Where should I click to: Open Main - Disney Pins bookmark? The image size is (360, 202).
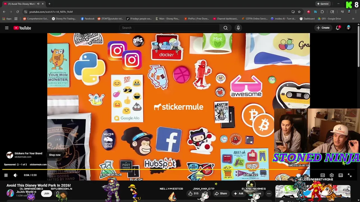[x=167, y=19]
